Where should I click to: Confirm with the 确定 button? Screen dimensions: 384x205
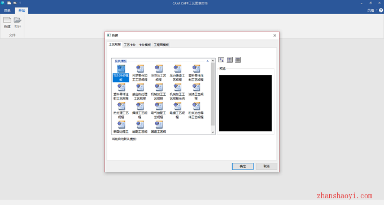coord(243,166)
